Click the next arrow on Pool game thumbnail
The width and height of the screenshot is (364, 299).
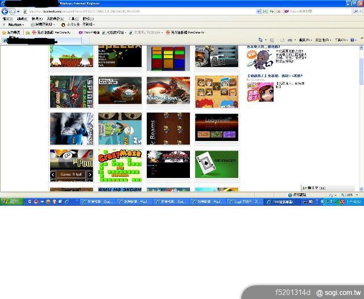[x=89, y=175]
